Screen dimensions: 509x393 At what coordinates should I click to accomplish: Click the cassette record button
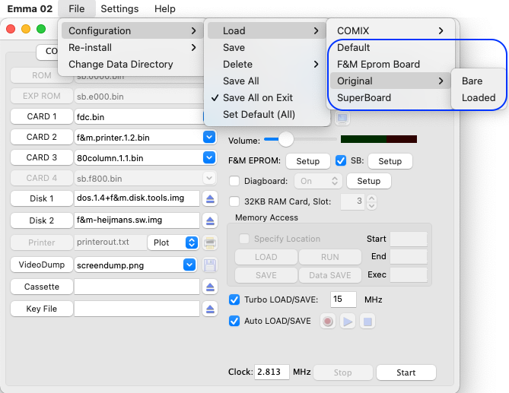328,322
